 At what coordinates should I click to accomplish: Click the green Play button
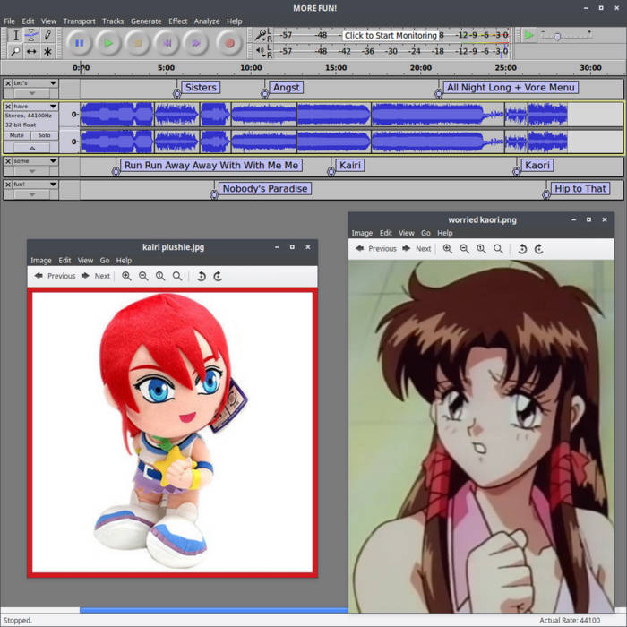click(x=107, y=42)
